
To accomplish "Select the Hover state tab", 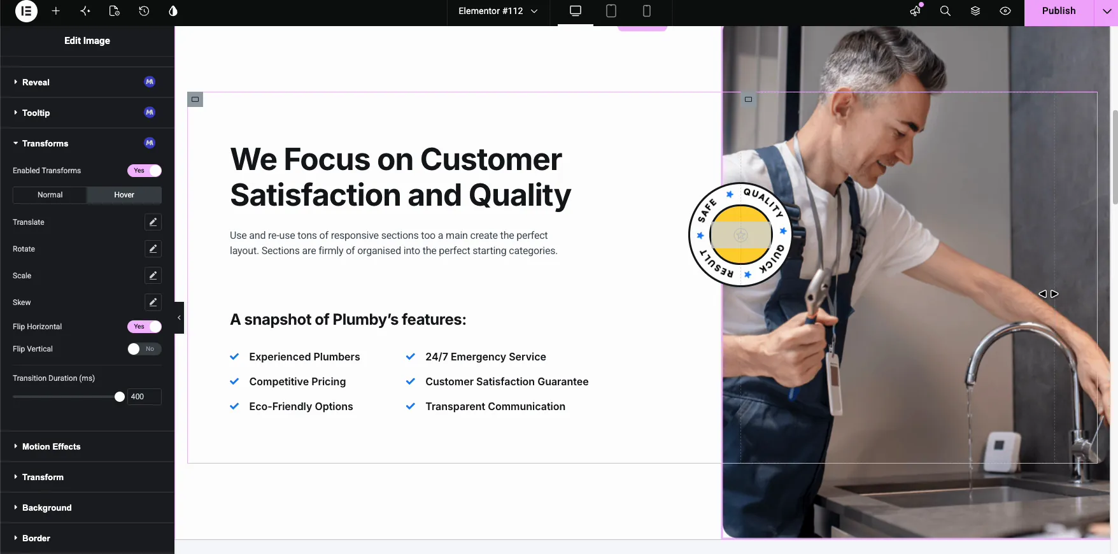I will pyautogui.click(x=124, y=195).
